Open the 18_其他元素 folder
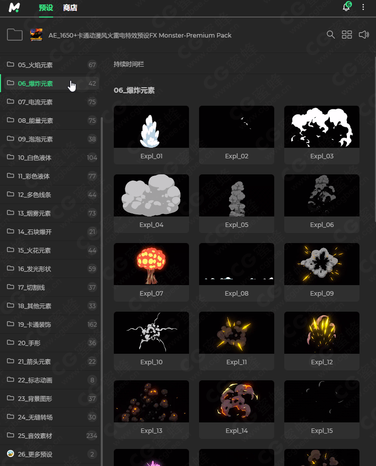 50,306
